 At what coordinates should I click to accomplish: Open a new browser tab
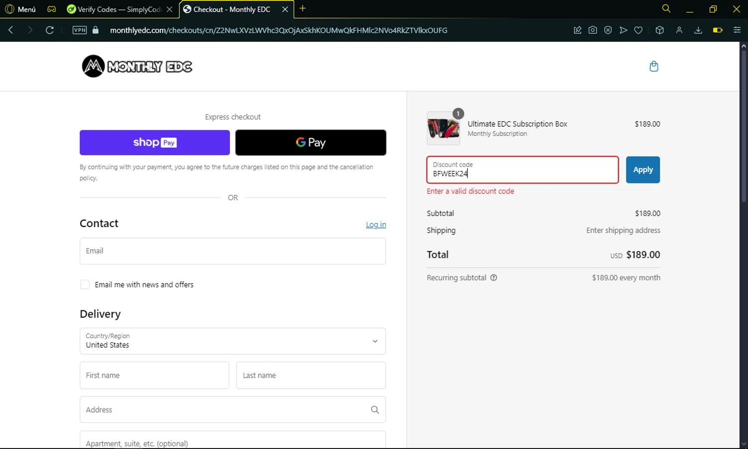[x=303, y=8]
